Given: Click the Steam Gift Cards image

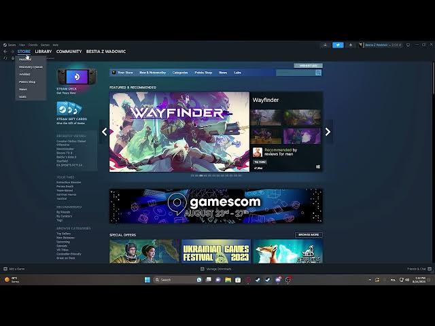Looking at the screenshot, I should pyautogui.click(x=69, y=108).
